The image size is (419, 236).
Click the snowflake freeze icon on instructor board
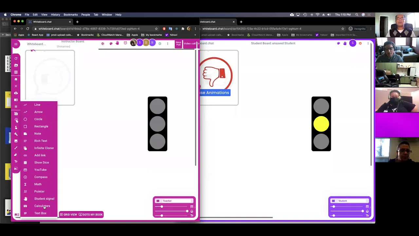(x=103, y=43)
